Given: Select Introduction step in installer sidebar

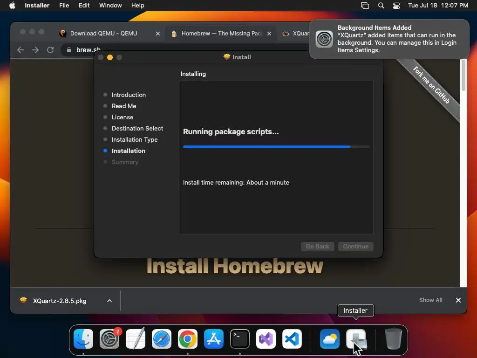Looking at the screenshot, I should (x=129, y=95).
